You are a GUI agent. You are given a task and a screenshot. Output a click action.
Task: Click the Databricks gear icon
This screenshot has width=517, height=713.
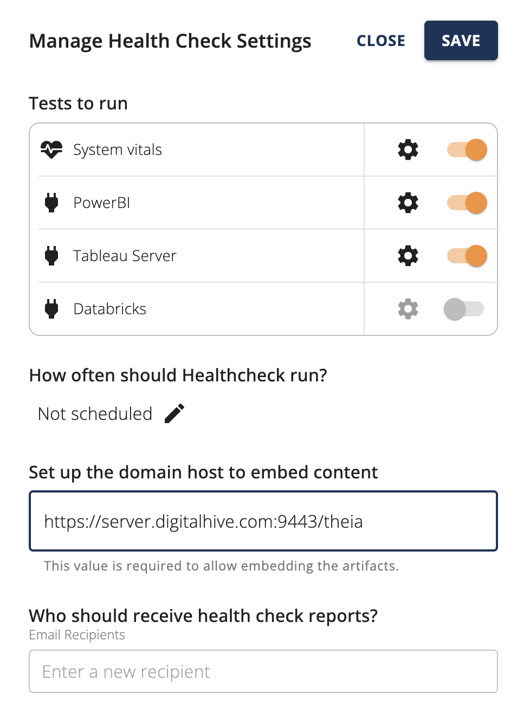(x=408, y=309)
